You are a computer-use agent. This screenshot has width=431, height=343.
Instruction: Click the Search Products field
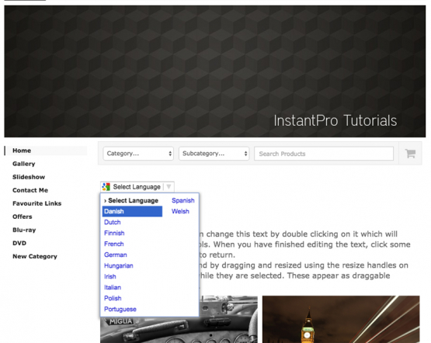[324, 154]
